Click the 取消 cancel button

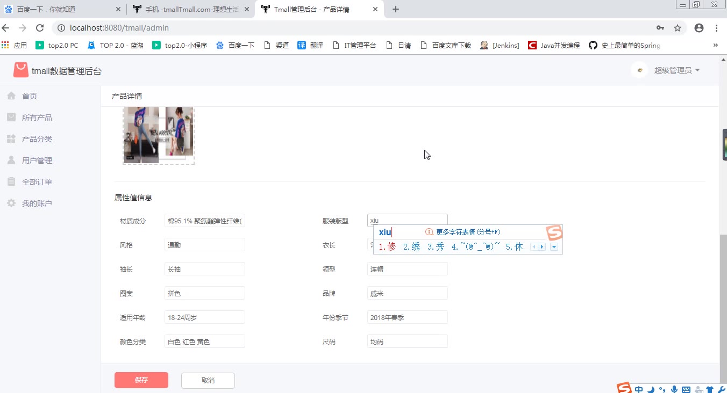coord(208,380)
